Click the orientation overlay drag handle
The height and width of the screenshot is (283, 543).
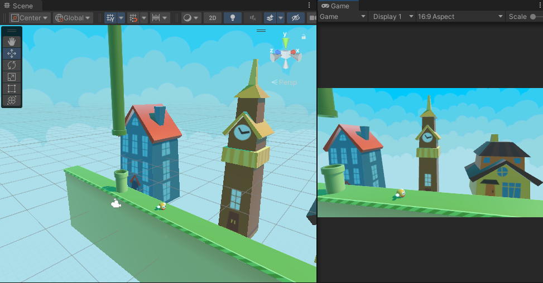261,31
